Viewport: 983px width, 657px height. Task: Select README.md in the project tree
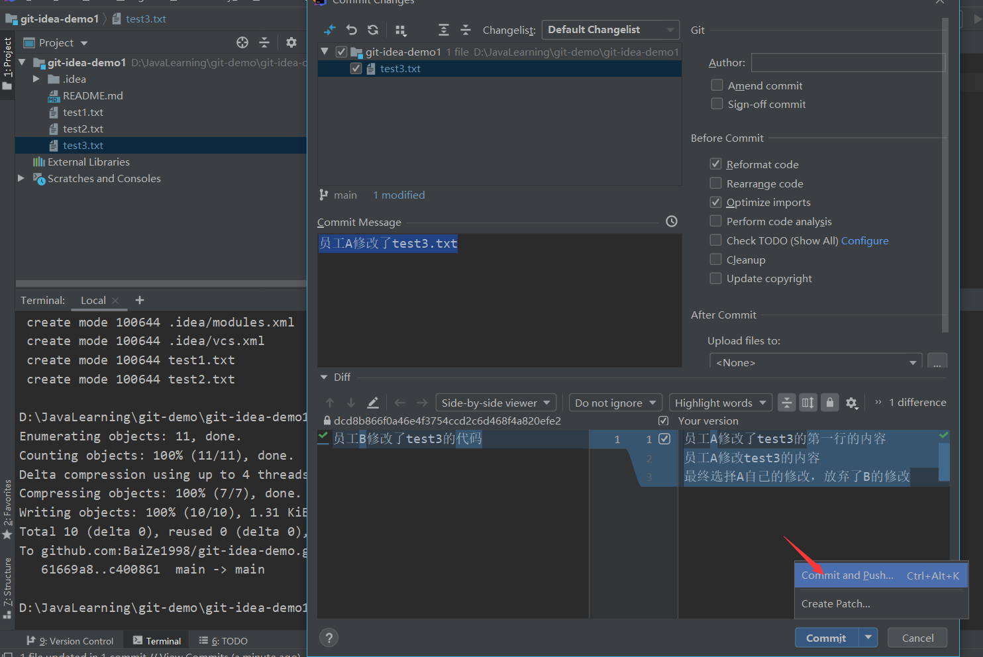[93, 96]
